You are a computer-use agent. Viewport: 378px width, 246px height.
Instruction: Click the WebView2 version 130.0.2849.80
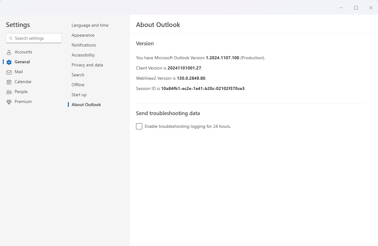tap(191, 78)
